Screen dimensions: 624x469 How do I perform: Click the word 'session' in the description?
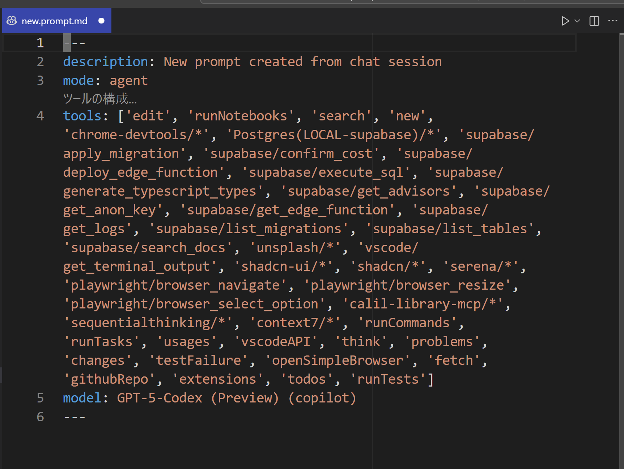pyautogui.click(x=415, y=62)
